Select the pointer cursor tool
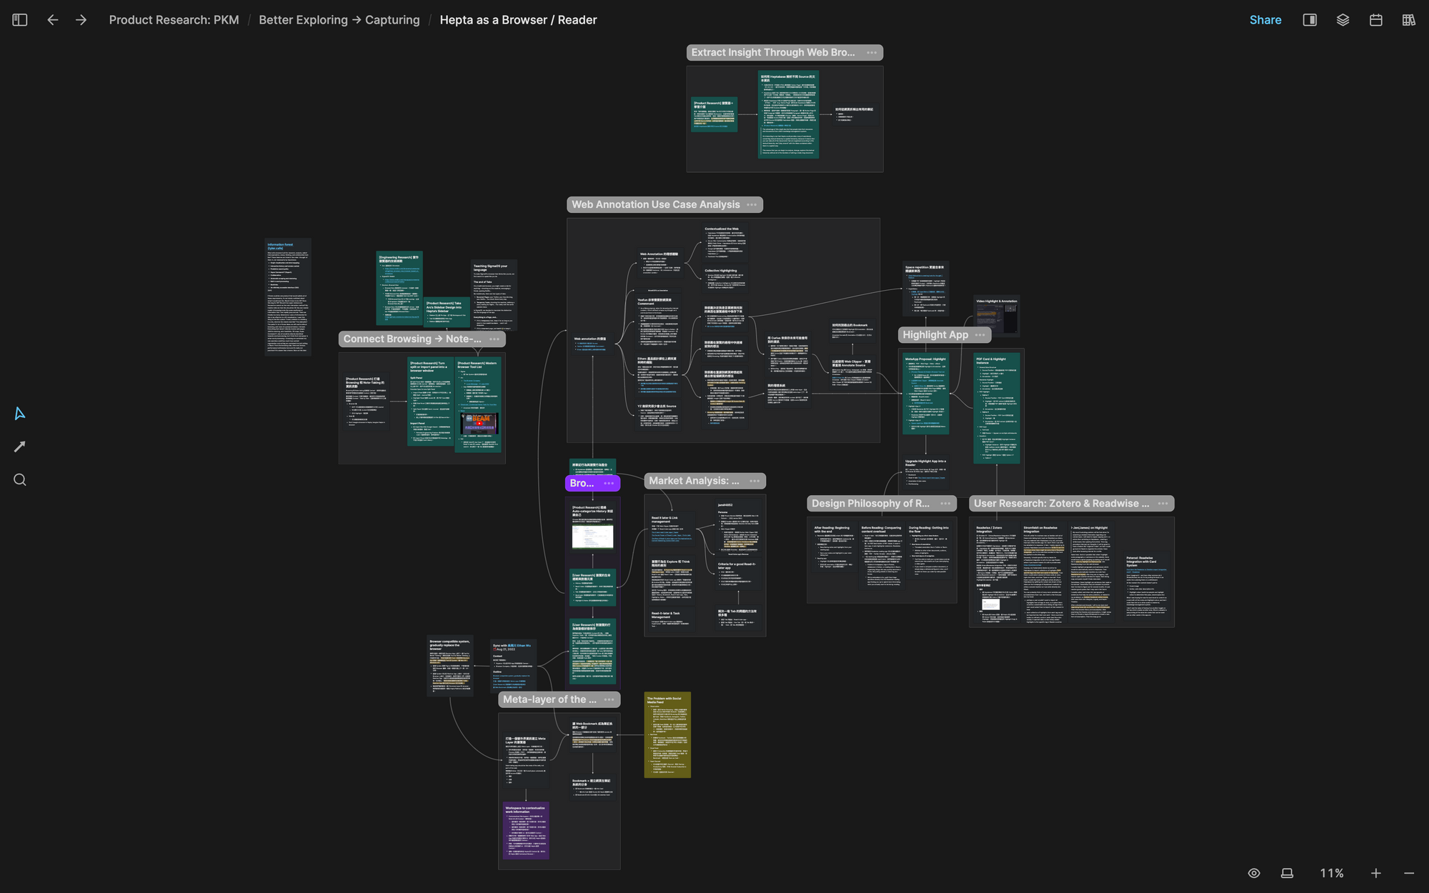The image size is (1429, 893). [20, 414]
